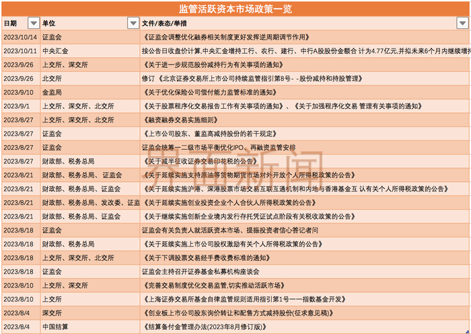Select the 关于下调股票交易经手费收费标准的通知 cell
471x334 pixels.
[x=305, y=258]
